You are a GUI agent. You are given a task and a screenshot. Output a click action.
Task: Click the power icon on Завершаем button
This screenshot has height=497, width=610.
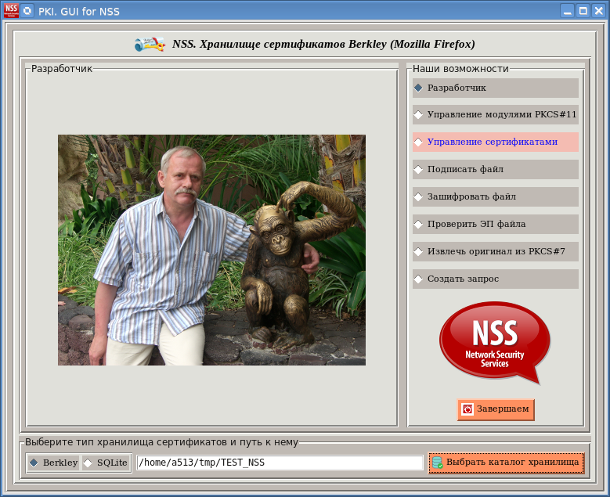point(467,409)
